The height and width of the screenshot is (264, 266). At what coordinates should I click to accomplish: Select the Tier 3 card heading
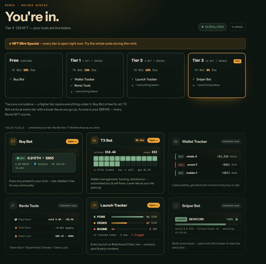(198, 60)
